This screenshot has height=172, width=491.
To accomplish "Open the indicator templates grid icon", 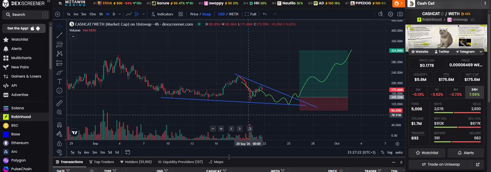I will coord(180,14).
